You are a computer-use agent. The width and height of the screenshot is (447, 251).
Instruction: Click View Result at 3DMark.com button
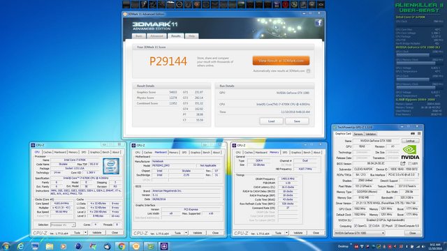tap(281, 61)
